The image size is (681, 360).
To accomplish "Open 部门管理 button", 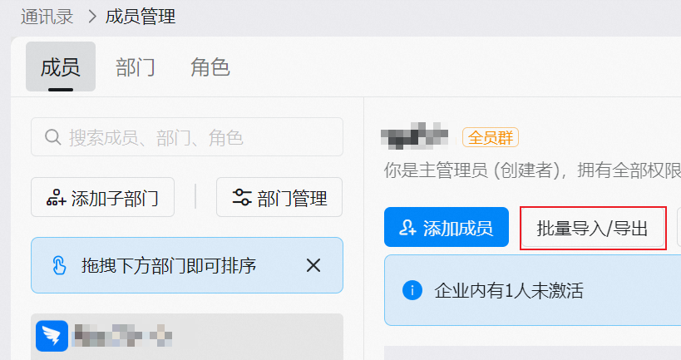I will point(279,198).
